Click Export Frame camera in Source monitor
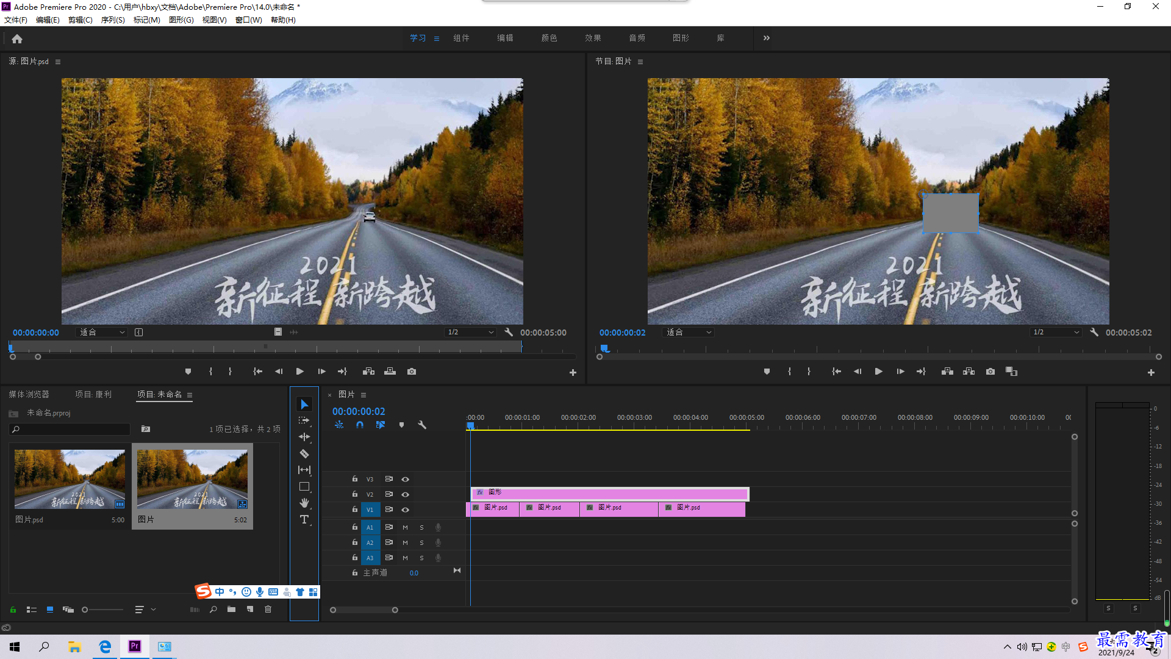This screenshot has width=1171, height=659. tap(412, 372)
